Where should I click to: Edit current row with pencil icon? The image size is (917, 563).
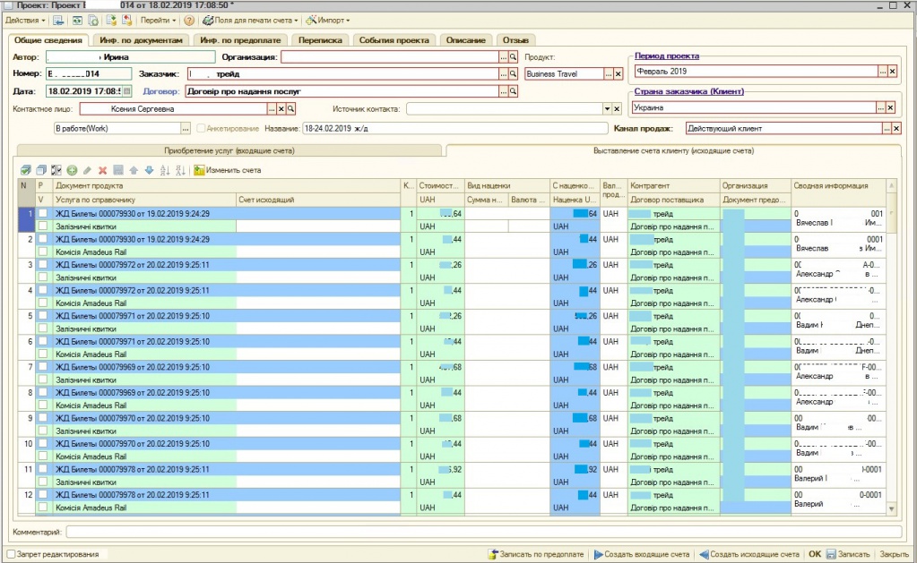[87, 171]
